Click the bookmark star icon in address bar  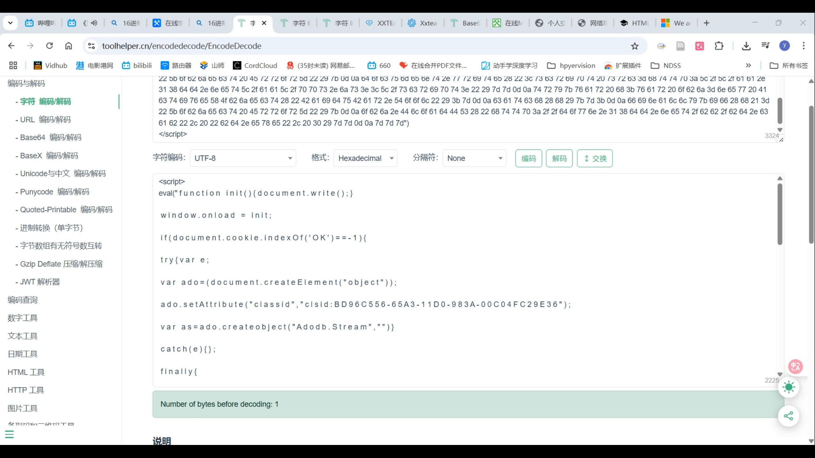point(634,46)
